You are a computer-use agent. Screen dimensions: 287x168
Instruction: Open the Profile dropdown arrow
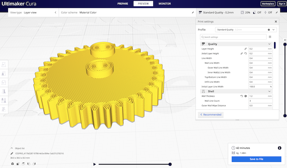[273, 30]
